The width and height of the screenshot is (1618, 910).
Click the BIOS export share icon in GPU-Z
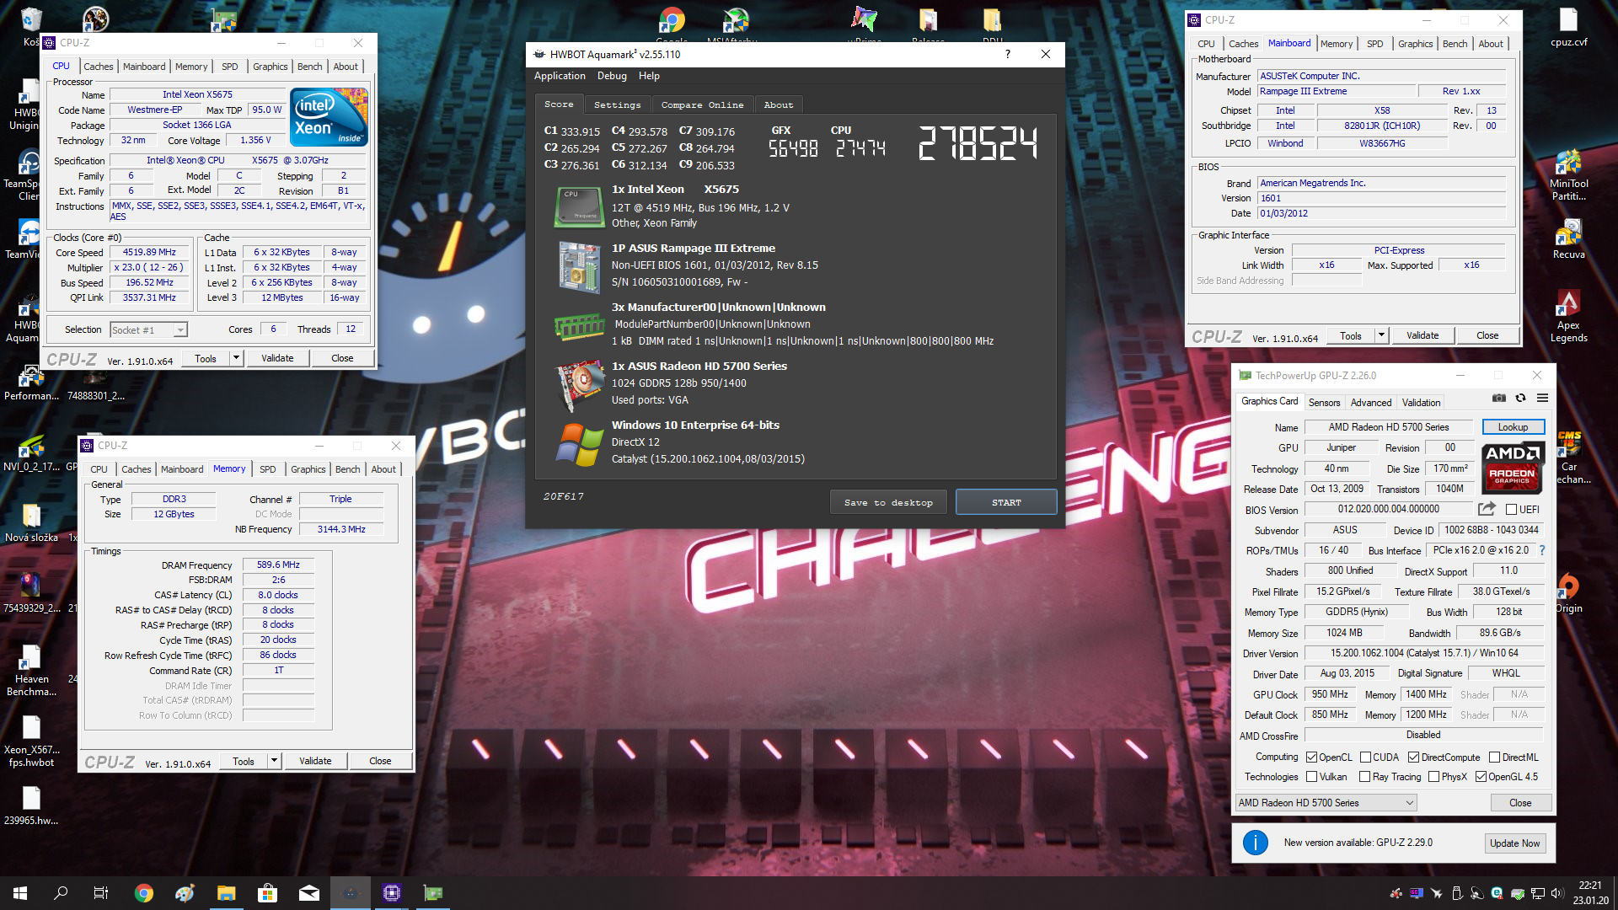[x=1487, y=509]
